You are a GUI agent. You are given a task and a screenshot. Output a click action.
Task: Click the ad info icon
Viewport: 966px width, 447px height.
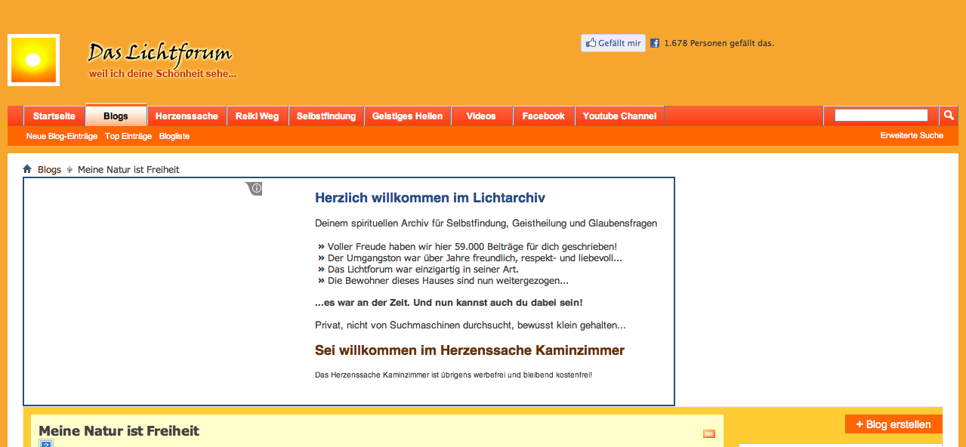coord(256,188)
